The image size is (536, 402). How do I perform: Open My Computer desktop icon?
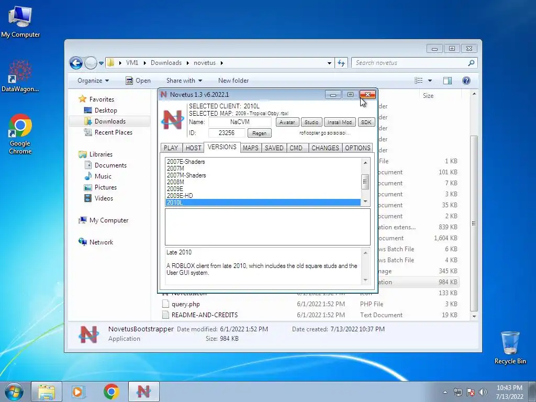click(x=20, y=21)
